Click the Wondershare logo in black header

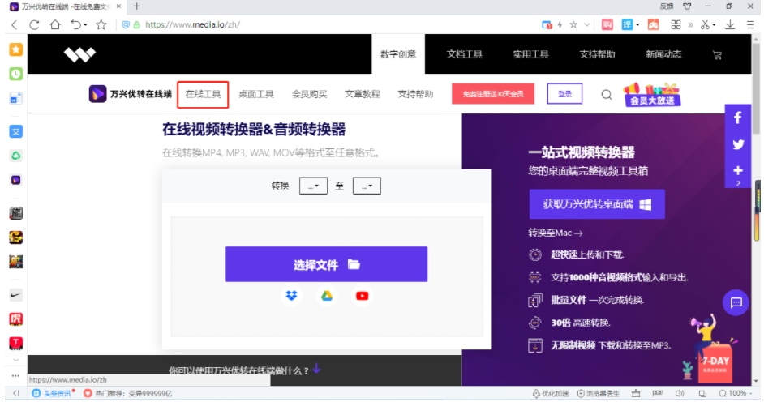coord(79,54)
